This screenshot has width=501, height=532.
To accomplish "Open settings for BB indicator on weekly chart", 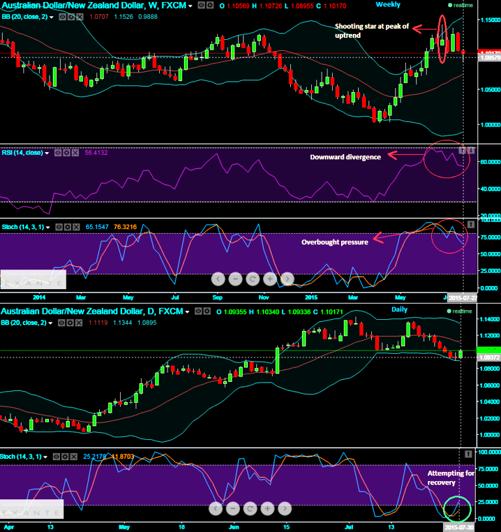I will 71,17.
